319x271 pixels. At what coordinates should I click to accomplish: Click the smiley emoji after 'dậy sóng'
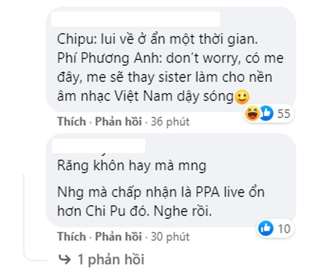pyautogui.click(x=242, y=97)
